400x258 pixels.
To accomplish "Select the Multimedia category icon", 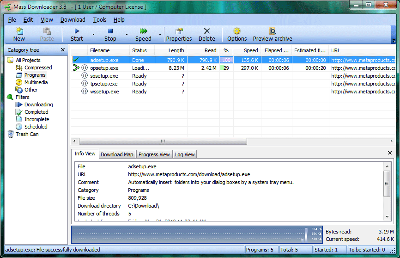I will point(19,82).
